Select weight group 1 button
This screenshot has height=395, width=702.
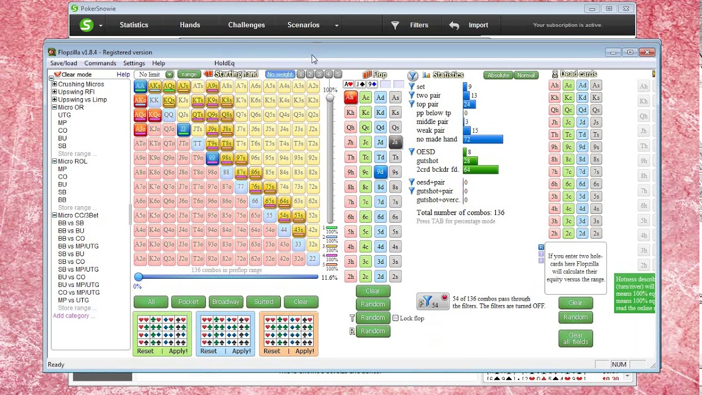click(301, 74)
